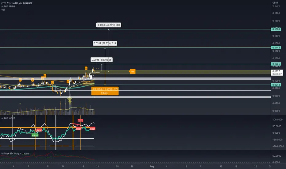286x169 pixels.
Task: Click 0.1900 on the price scale
Action: 276,13
